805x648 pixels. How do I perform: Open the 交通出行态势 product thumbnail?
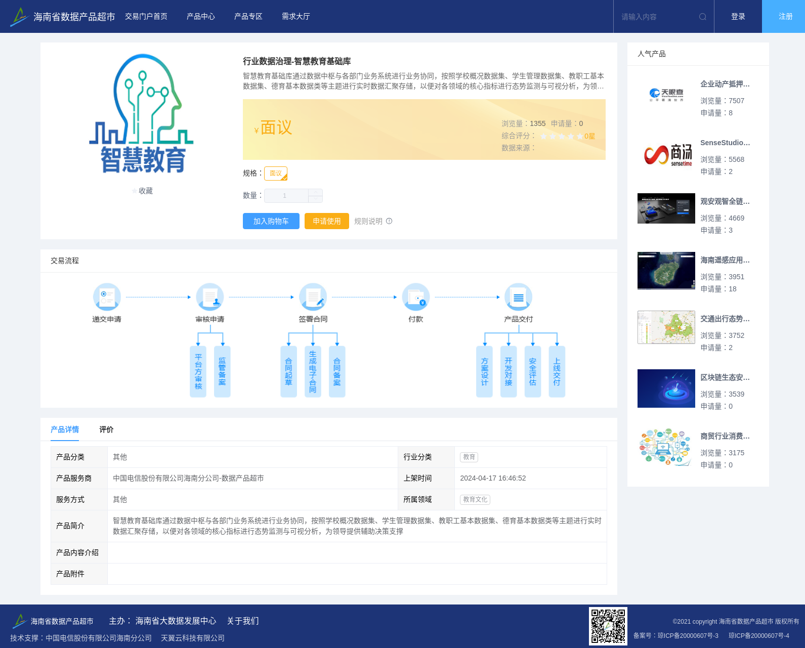tap(666, 327)
